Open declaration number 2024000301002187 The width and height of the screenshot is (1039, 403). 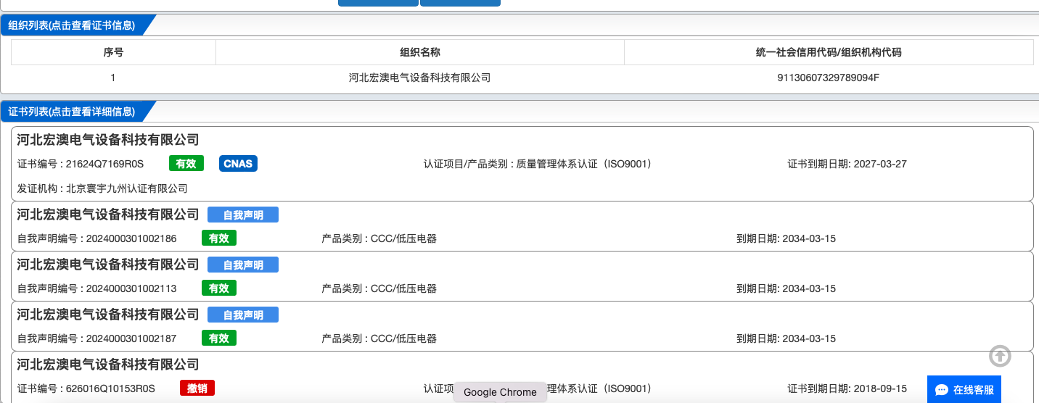coord(131,338)
